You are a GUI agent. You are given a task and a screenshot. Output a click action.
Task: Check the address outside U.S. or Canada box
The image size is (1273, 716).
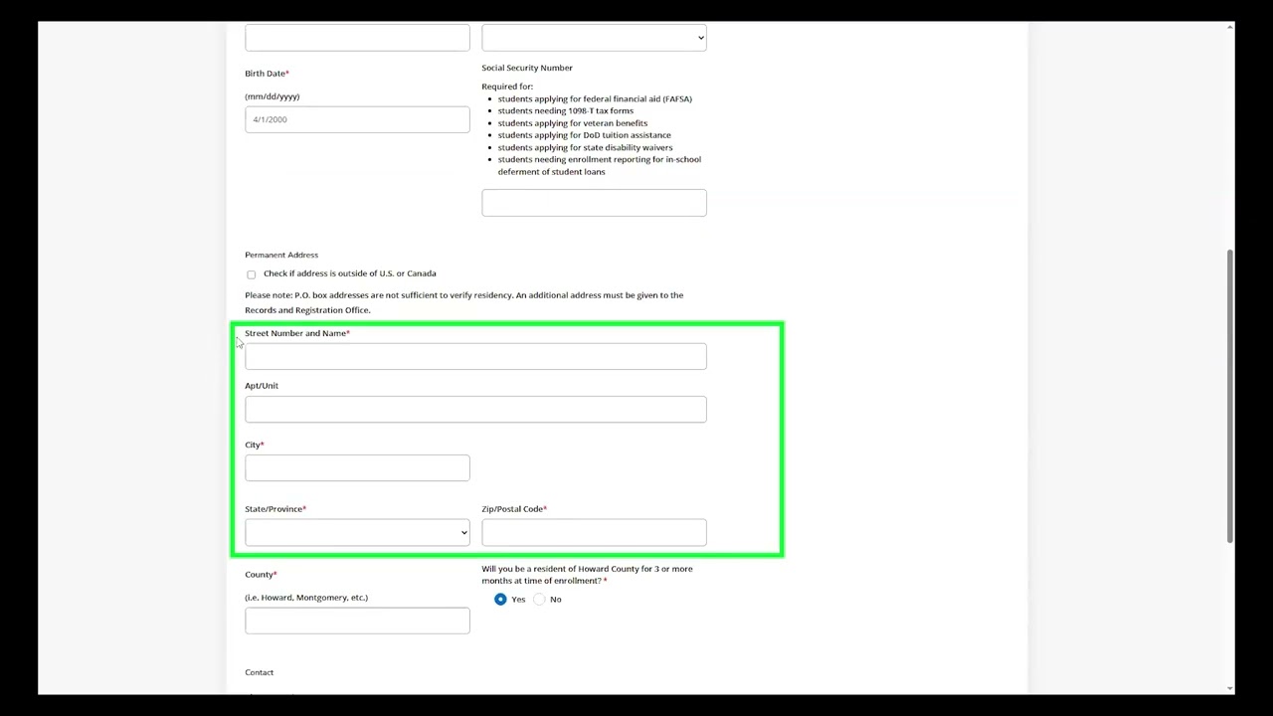coord(251,274)
